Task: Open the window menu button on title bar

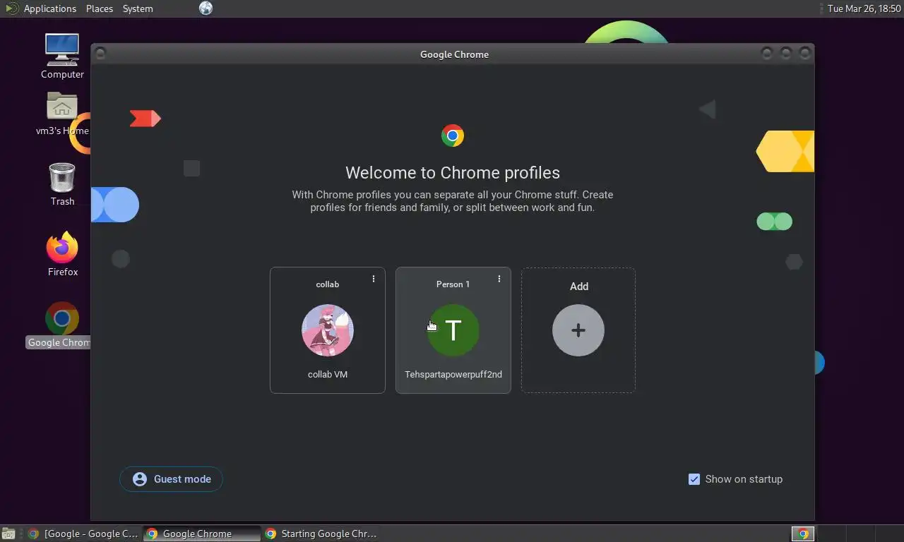Action: pos(100,53)
